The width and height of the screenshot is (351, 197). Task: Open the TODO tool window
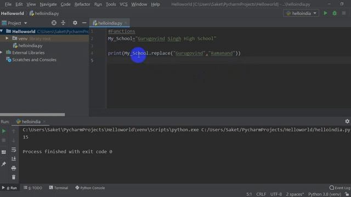point(33,188)
